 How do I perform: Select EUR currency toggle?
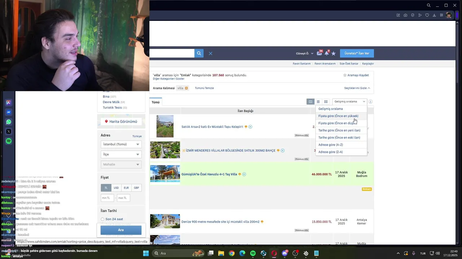coord(126,188)
